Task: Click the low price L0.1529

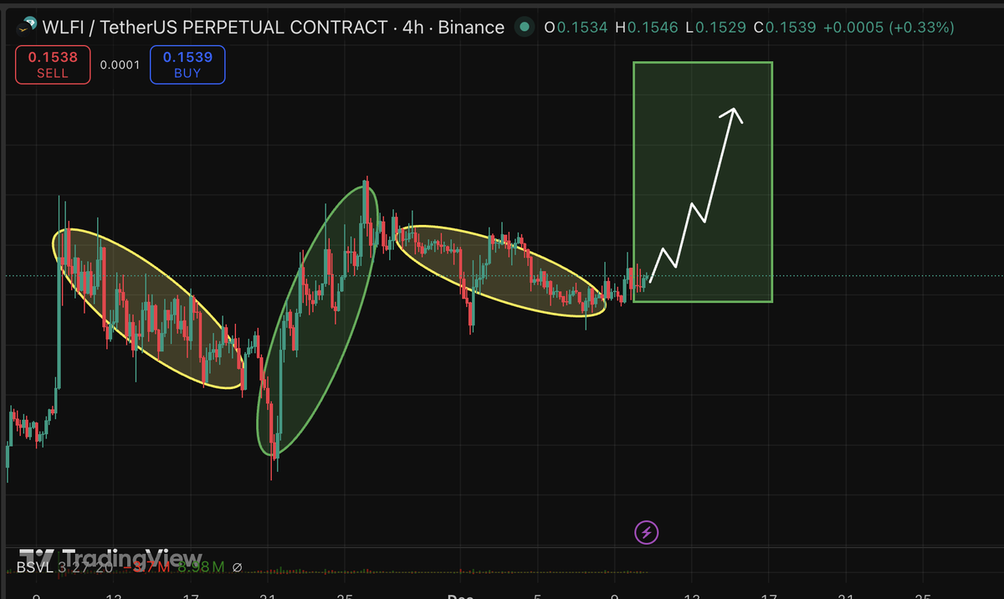Action: pyautogui.click(x=715, y=28)
